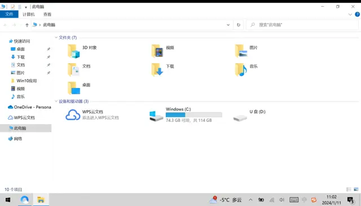Click the breadcrumb arrow before 此电脑
361x206 pixels.
point(40,25)
